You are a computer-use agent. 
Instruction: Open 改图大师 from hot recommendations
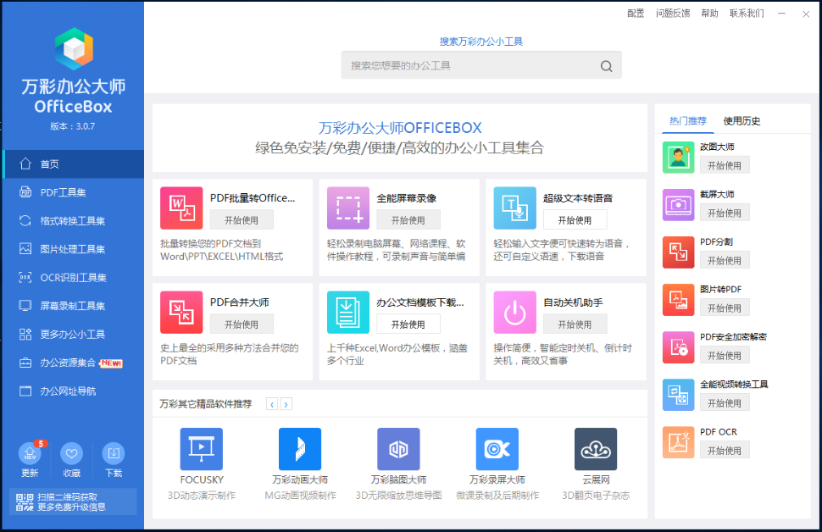pos(678,158)
